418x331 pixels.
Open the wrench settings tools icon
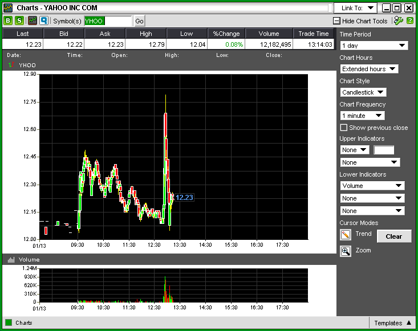(x=399, y=21)
